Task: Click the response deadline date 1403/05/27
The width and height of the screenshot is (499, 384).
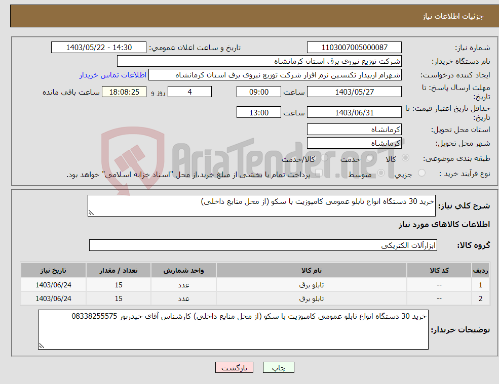Action: click(354, 92)
